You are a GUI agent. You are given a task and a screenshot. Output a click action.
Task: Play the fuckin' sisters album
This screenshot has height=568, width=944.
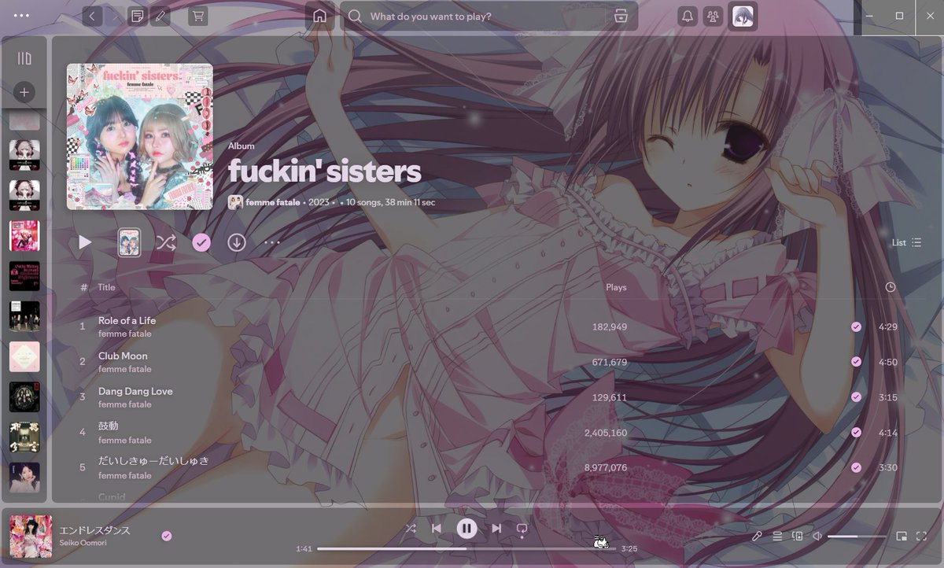tap(85, 242)
